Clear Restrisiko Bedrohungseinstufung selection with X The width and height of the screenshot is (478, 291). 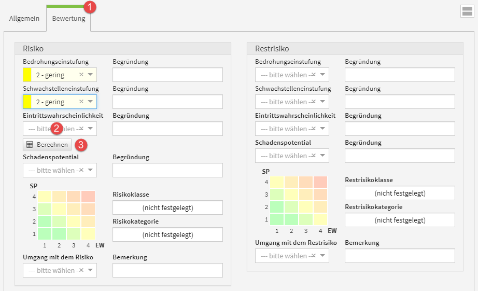[313, 75]
